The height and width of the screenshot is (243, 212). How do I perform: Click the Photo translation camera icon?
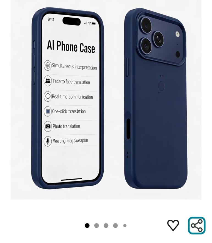click(48, 126)
